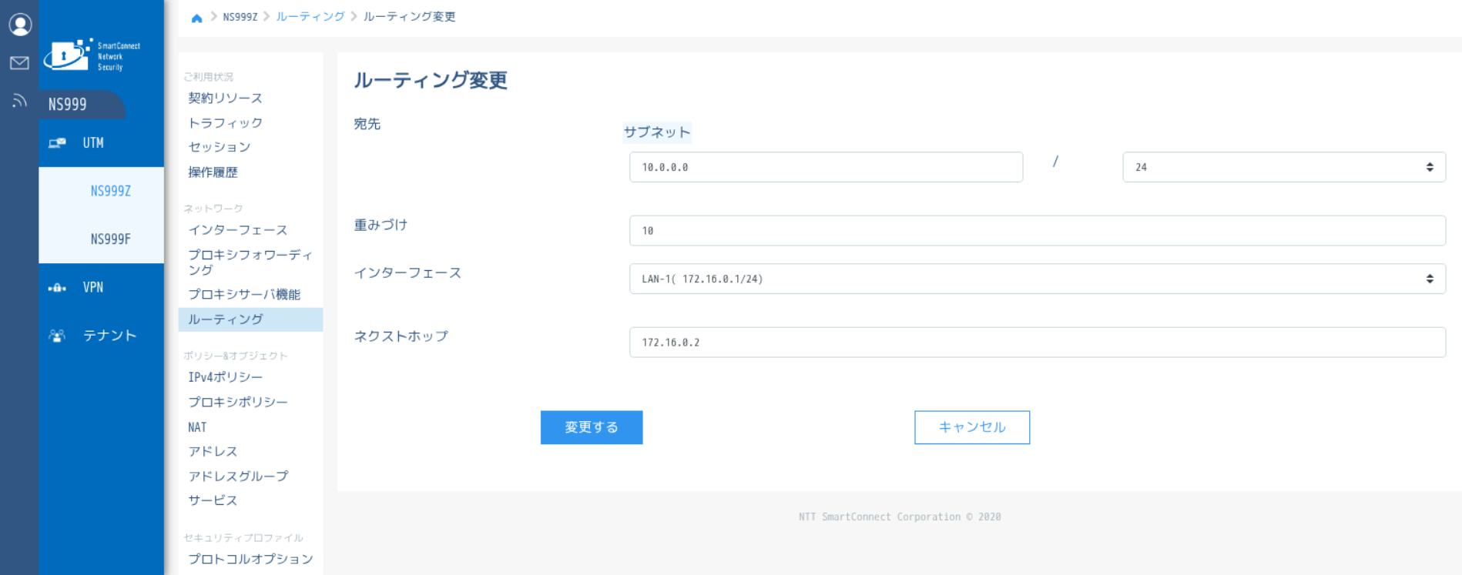Open NAT in the side menu
The image size is (1462, 575).
click(197, 427)
